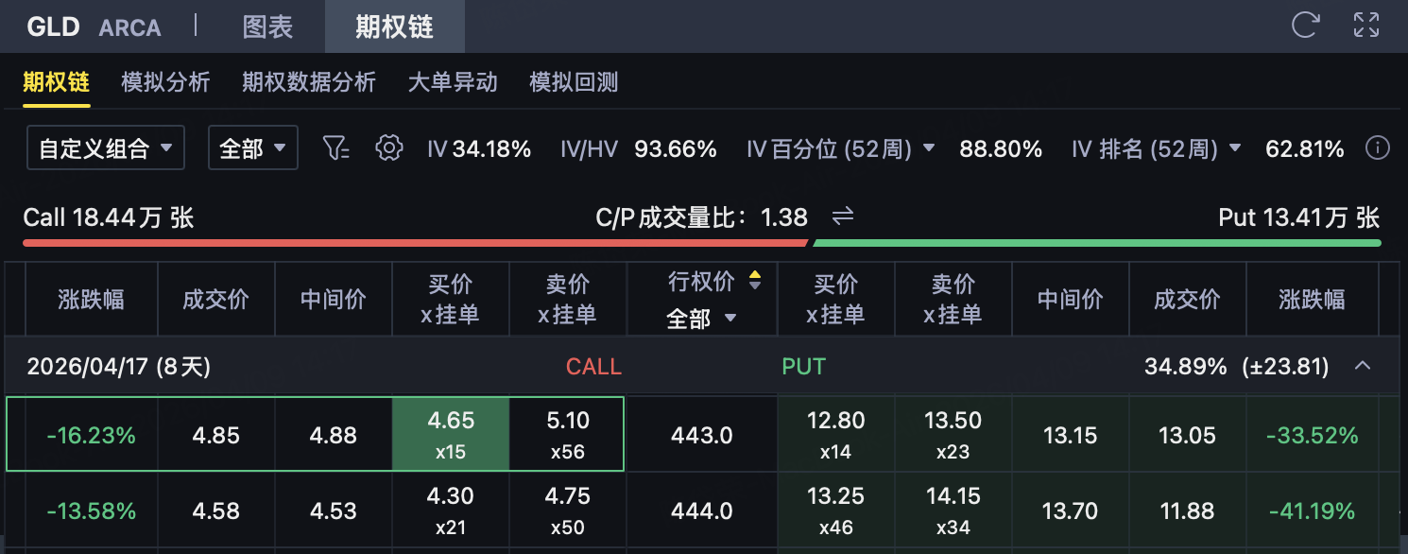This screenshot has width=1408, height=554.
Task: Sort by strike price arrows icon
Action: coord(755,280)
